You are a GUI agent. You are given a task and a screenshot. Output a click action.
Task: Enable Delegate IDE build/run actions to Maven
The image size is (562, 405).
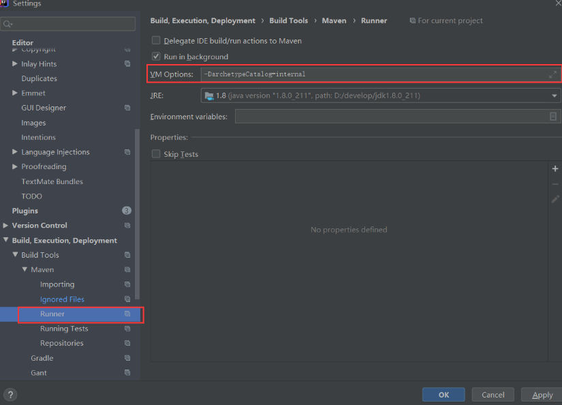156,40
